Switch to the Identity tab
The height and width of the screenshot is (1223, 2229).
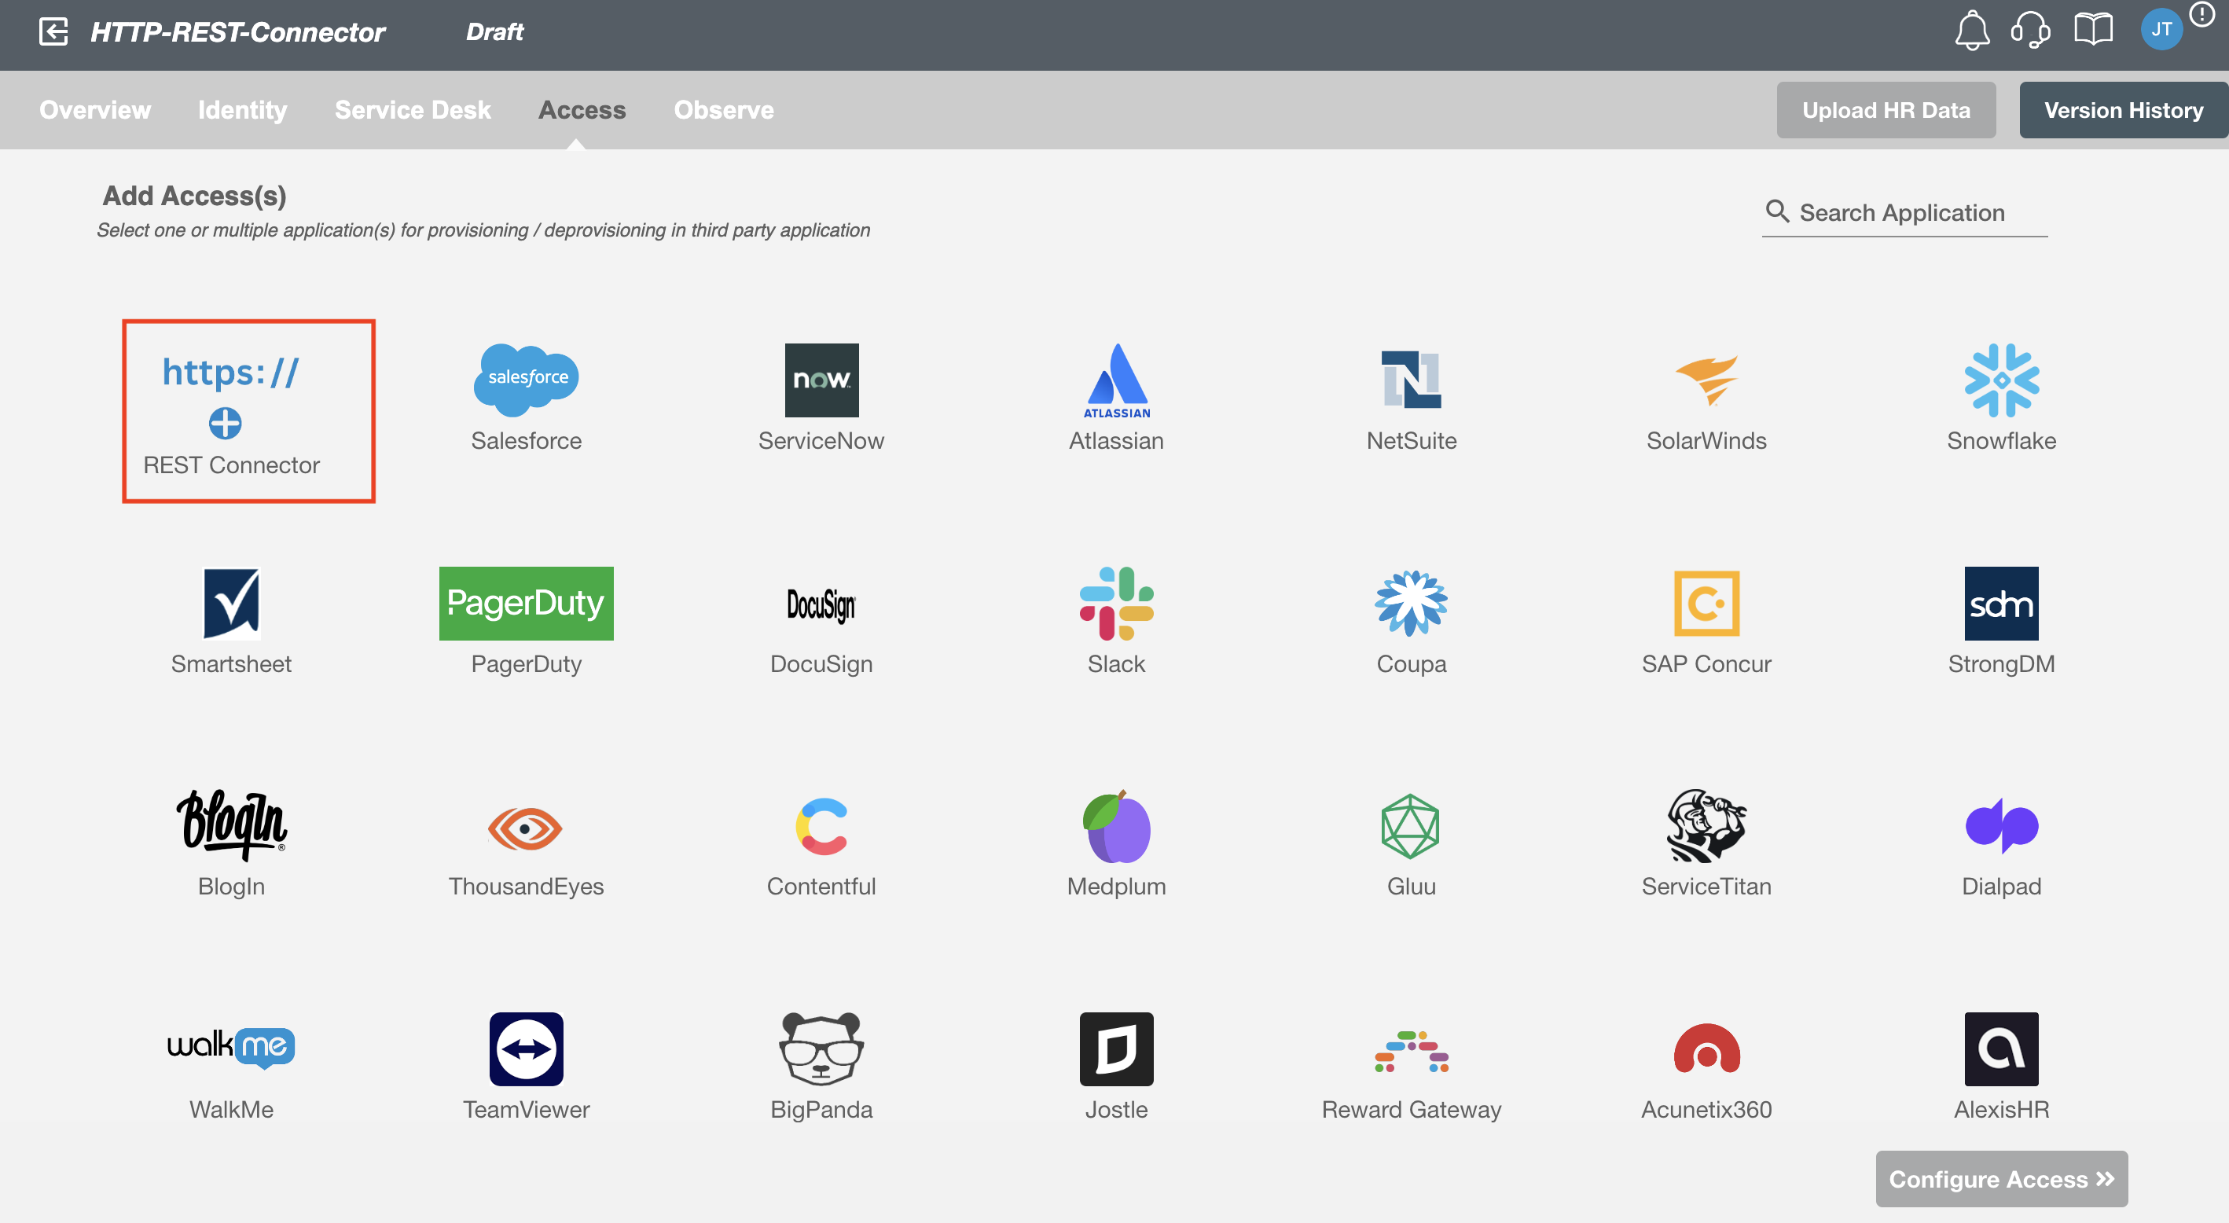tap(242, 110)
